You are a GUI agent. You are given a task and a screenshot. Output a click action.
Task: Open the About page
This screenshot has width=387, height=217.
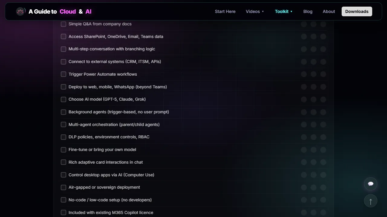(x=329, y=11)
